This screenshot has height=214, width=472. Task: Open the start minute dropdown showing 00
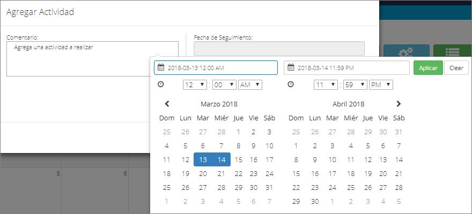(x=224, y=85)
